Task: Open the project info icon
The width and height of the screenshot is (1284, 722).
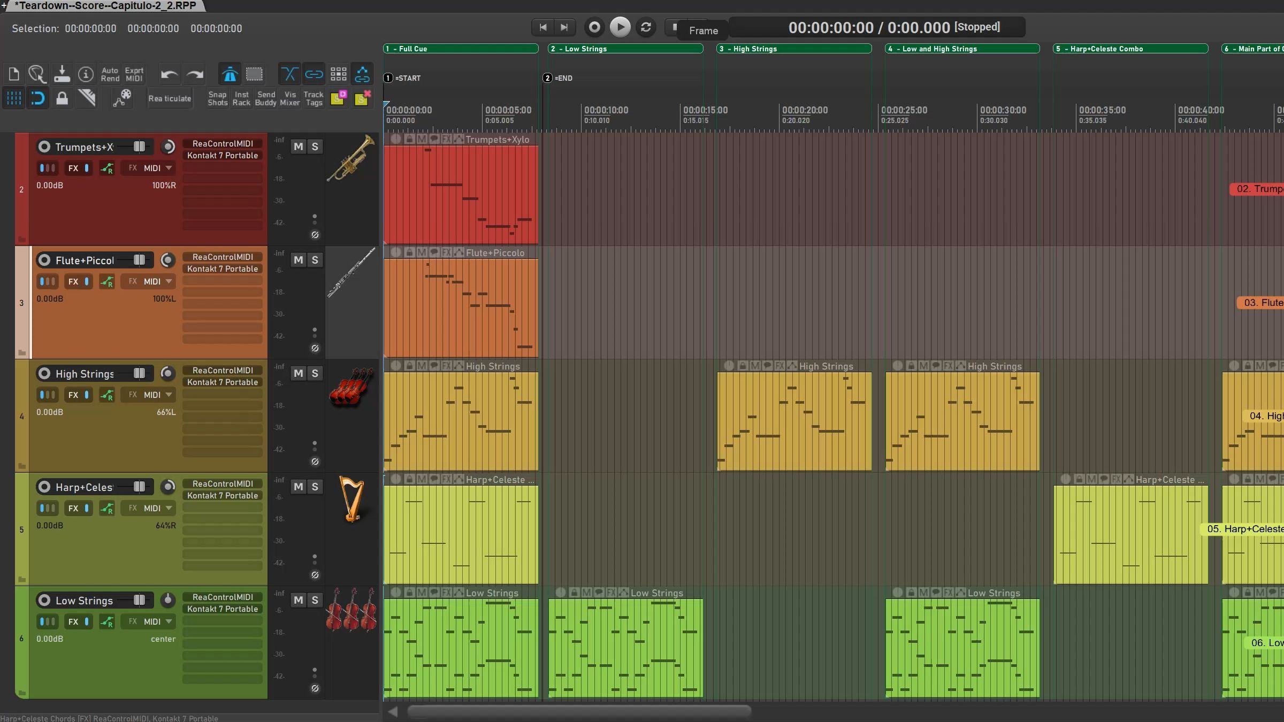Action: tap(86, 74)
